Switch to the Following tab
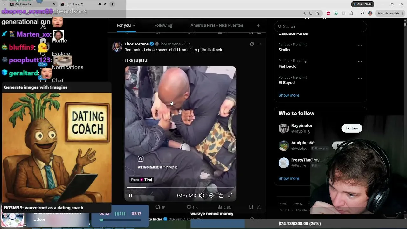 click(163, 25)
